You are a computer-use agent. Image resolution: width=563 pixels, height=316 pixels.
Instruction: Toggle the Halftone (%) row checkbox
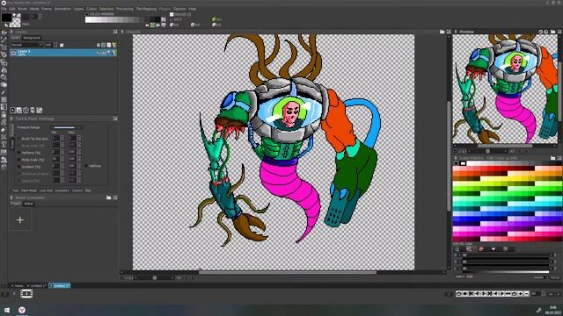(18, 152)
